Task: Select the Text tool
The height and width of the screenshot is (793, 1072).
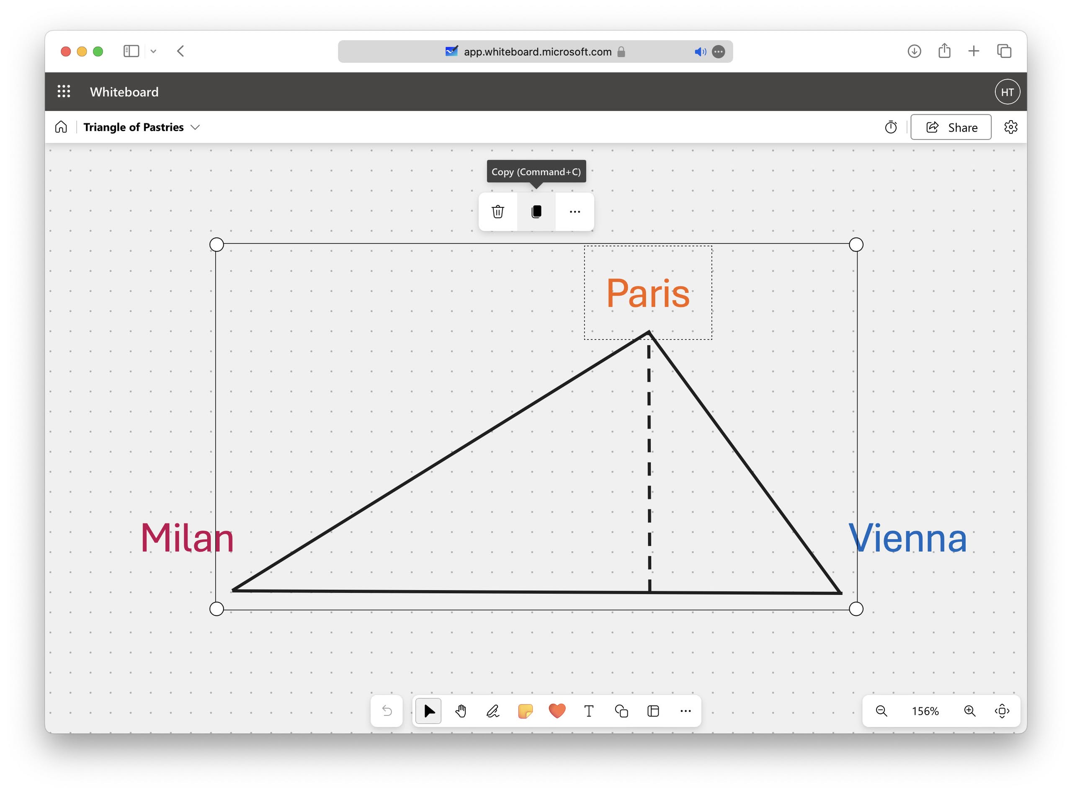Action: pyautogui.click(x=589, y=711)
